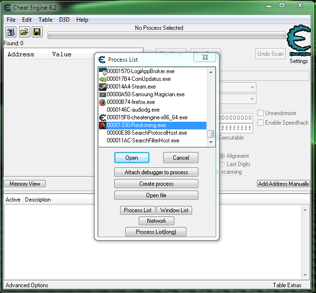Click the scan progress bar

click(167, 35)
